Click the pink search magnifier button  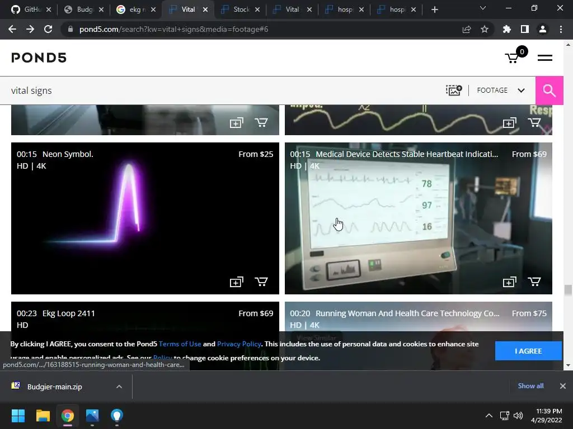[x=549, y=90]
